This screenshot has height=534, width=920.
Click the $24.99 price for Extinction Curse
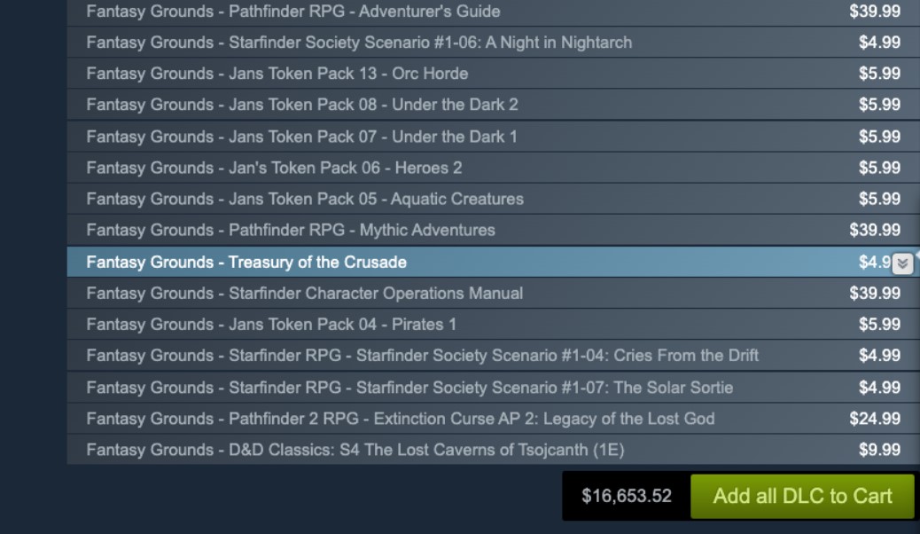click(874, 419)
